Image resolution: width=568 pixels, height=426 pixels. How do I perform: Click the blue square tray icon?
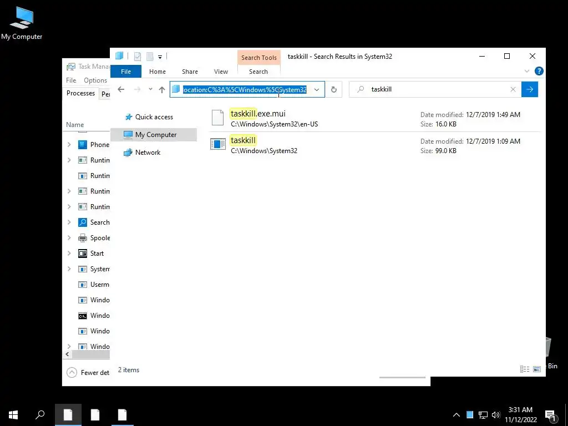470,415
